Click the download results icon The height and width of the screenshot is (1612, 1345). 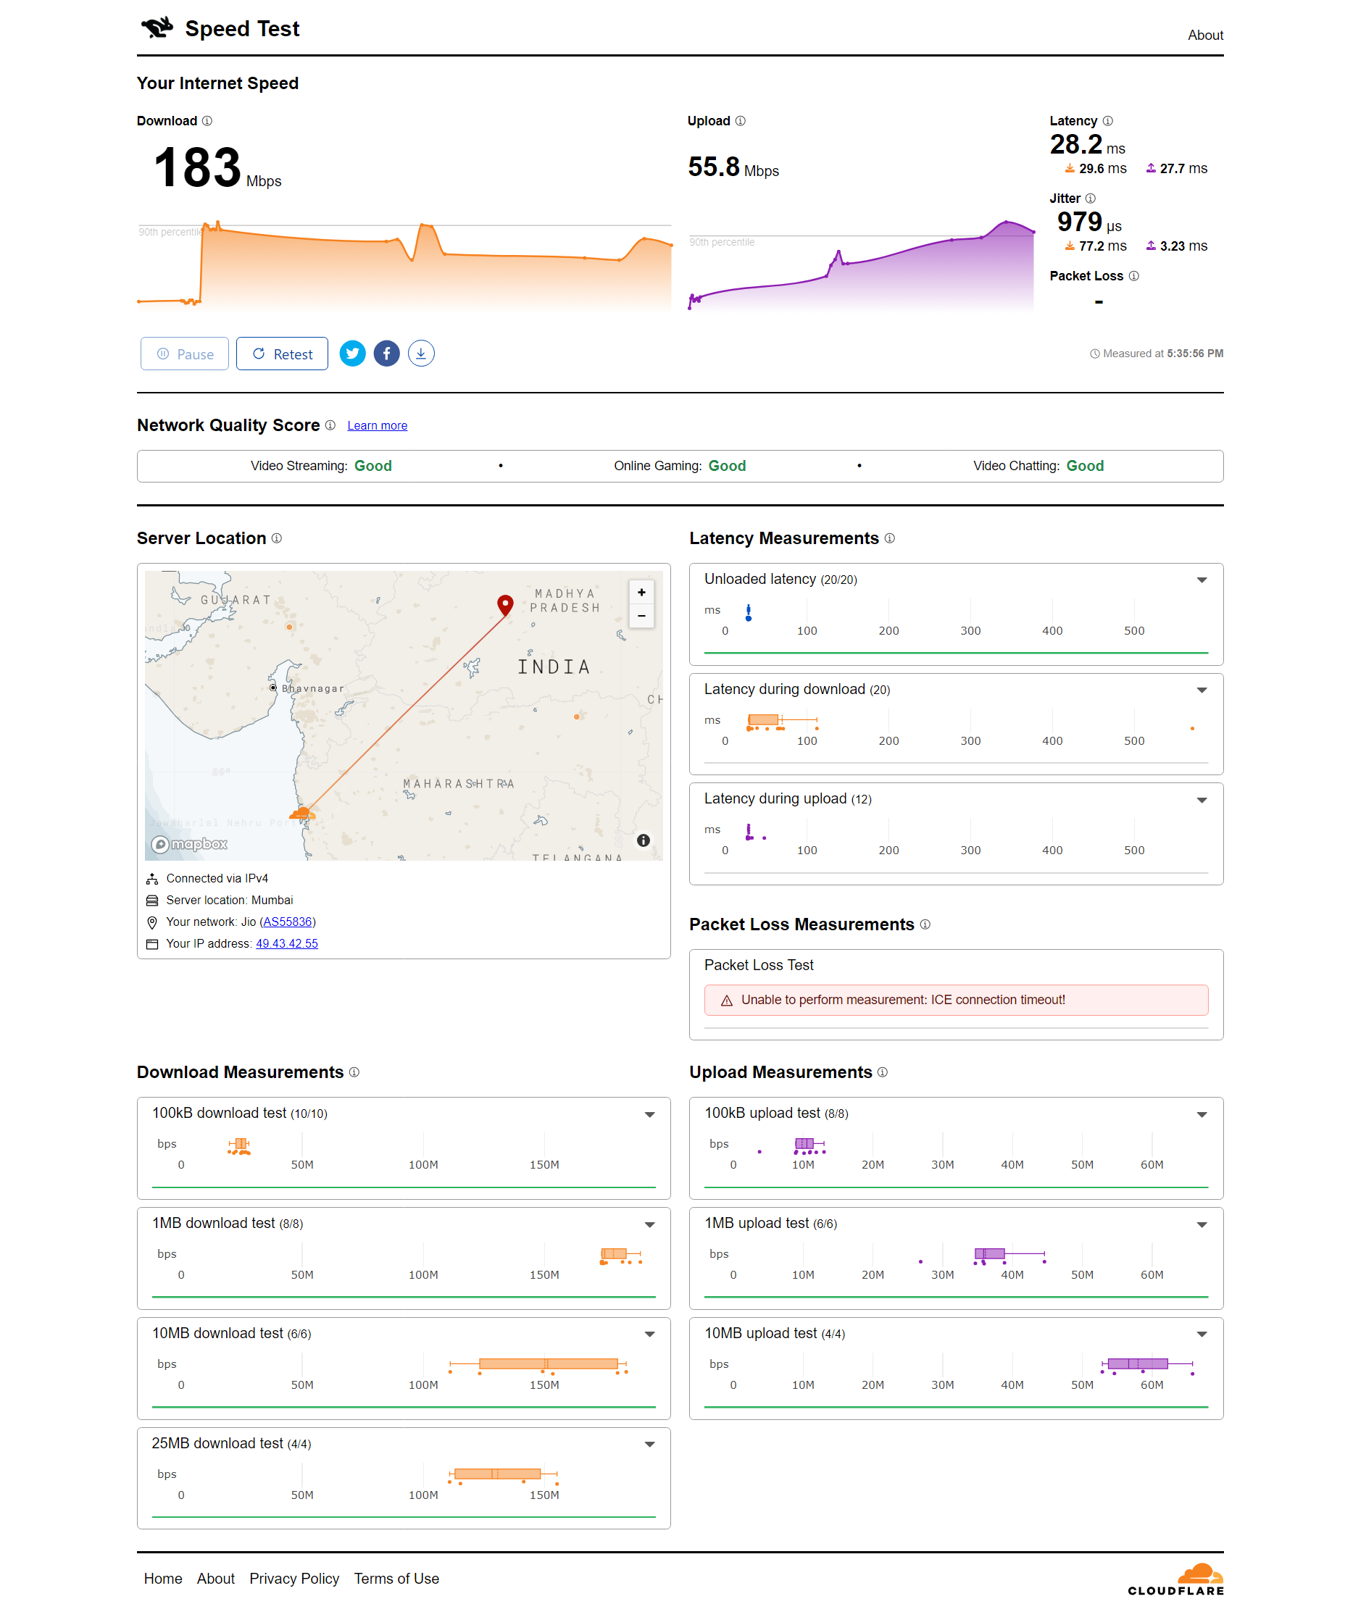421,354
